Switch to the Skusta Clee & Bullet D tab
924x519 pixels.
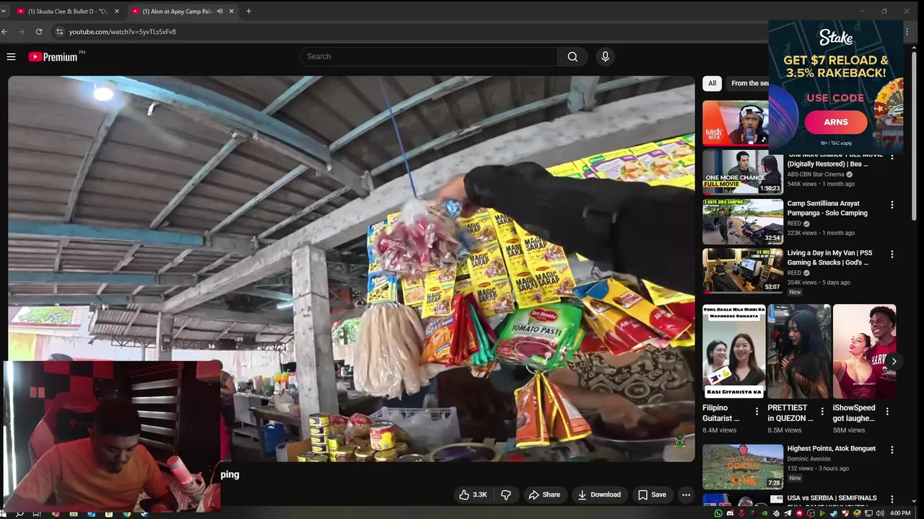67,11
